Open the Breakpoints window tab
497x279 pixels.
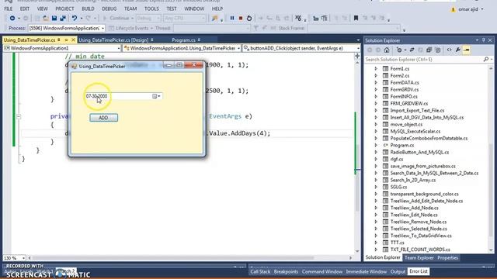(286, 271)
